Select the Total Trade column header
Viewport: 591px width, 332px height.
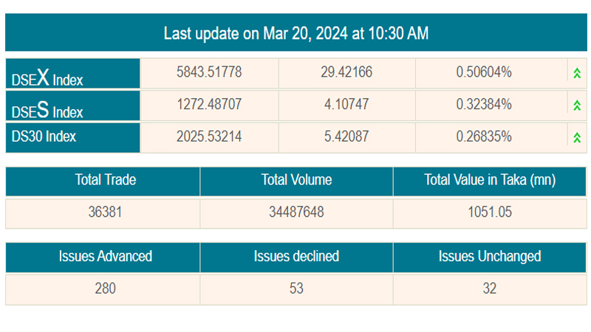[x=102, y=180]
